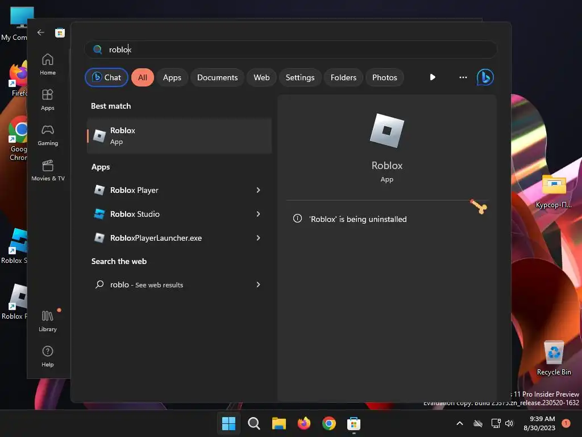This screenshot has width=582, height=437.
Task: Open the roblo See web results entry
Action: click(179, 285)
